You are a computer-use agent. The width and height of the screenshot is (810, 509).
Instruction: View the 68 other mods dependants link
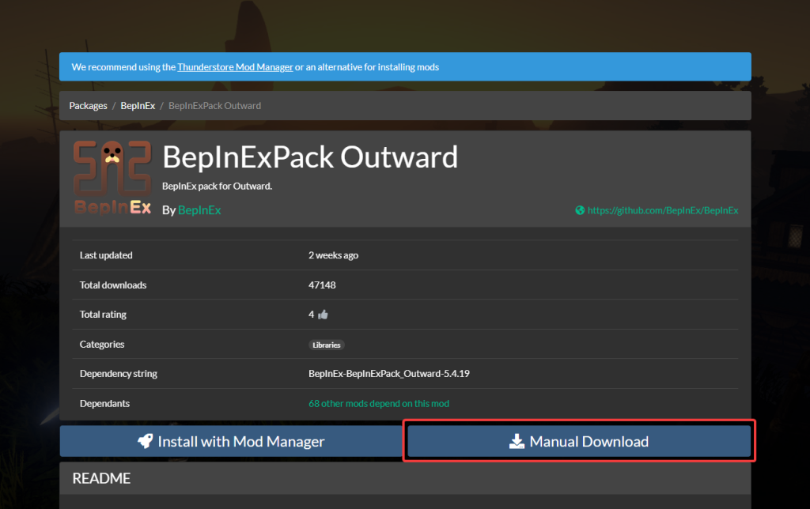tap(379, 404)
